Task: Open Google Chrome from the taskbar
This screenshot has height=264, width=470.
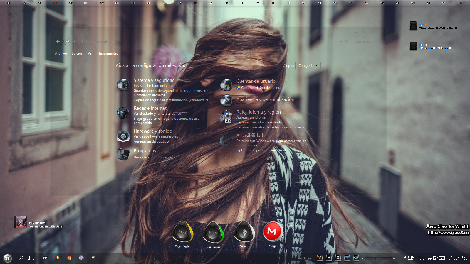Action: (x=69, y=258)
